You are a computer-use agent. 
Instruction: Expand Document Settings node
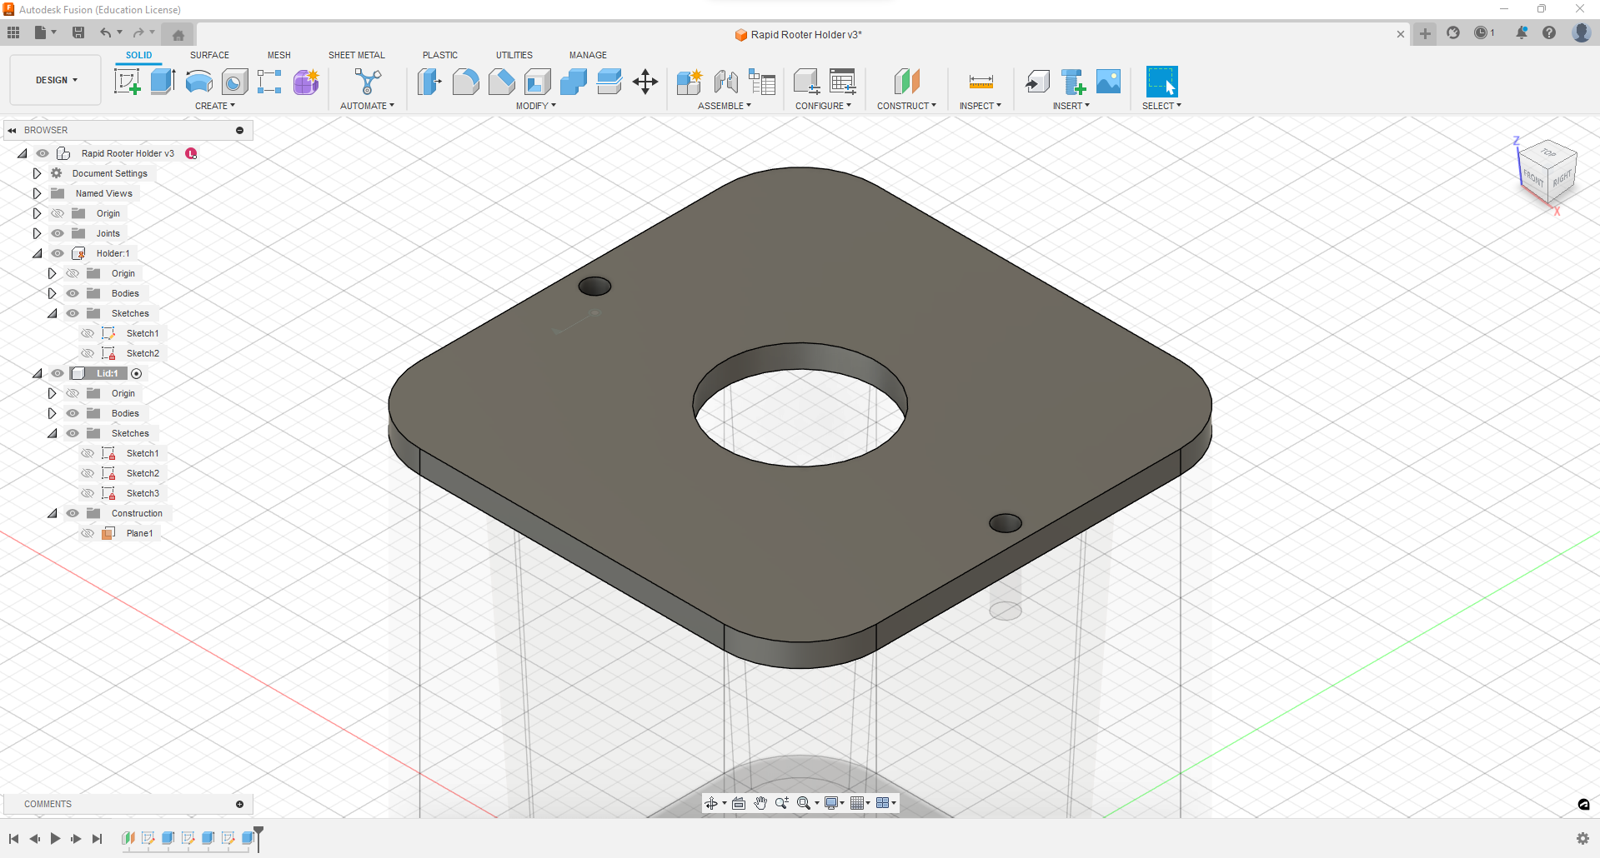tap(37, 173)
